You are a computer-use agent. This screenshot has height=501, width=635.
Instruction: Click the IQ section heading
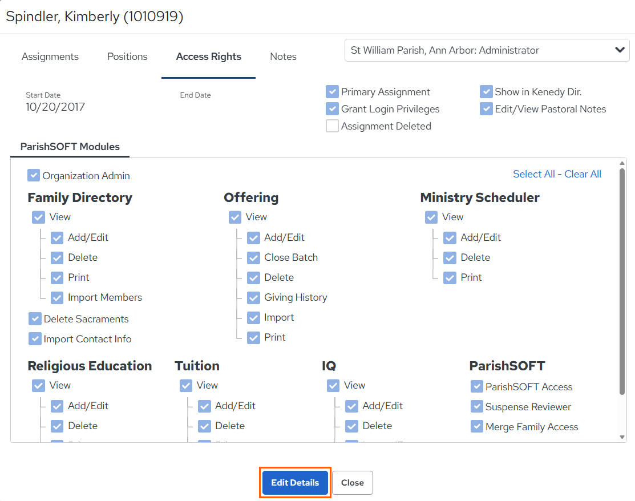point(329,366)
